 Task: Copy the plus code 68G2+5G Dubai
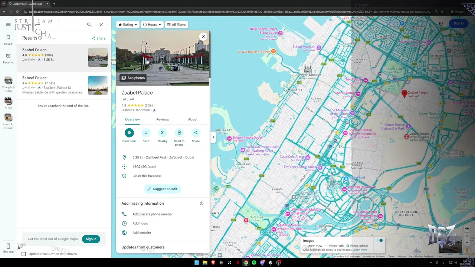tap(163, 167)
